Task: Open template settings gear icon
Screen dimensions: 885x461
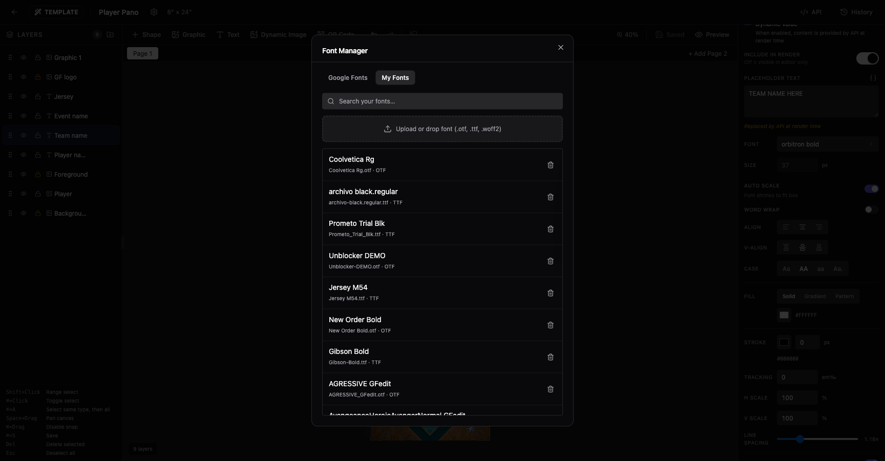Action: (x=154, y=12)
